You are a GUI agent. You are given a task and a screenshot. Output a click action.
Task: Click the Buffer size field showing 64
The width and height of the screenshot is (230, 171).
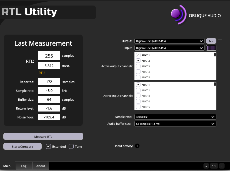pos(49,99)
